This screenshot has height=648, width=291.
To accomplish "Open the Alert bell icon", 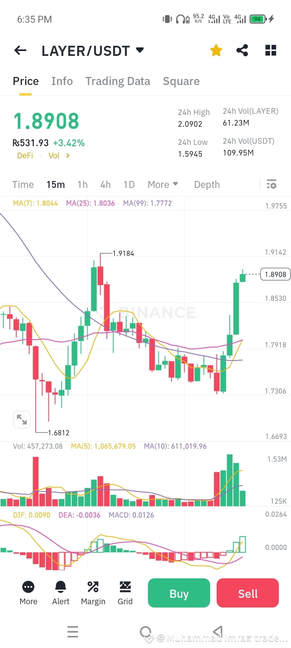I will (x=61, y=586).
